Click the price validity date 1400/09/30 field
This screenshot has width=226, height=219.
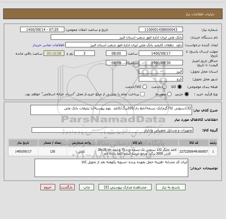pyautogui.click(x=161, y=63)
